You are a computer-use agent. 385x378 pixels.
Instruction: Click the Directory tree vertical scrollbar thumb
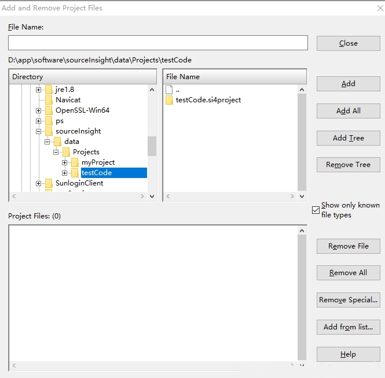pos(152,146)
